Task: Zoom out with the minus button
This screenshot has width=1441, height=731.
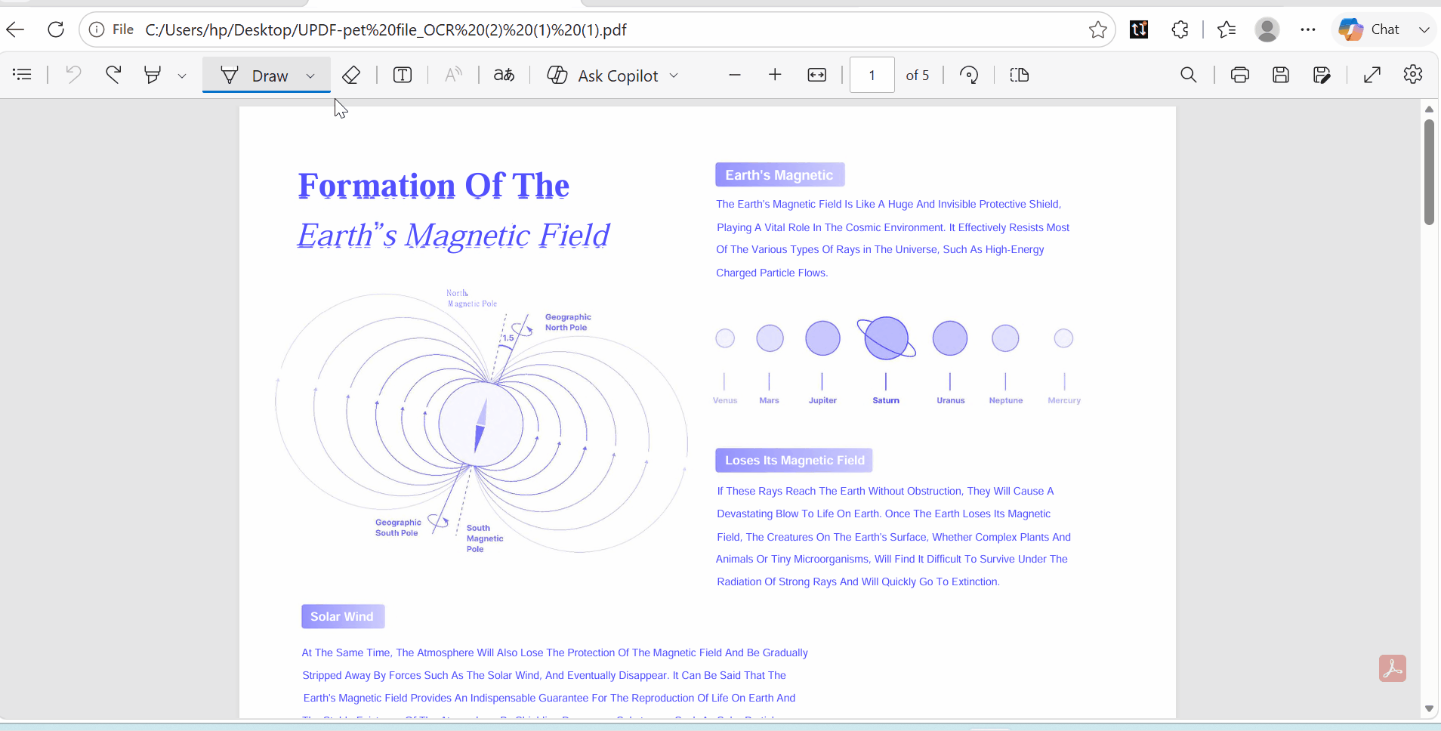Action: (735, 75)
